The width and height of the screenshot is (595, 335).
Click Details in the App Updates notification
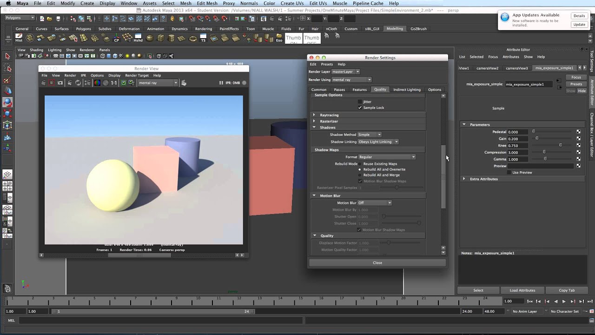tap(579, 16)
